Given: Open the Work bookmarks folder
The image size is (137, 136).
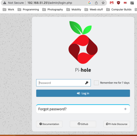Looking at the screenshot, I should [x=8, y=9].
